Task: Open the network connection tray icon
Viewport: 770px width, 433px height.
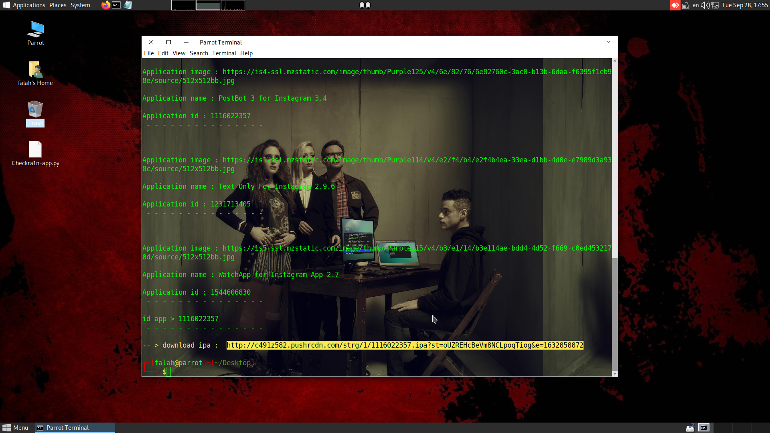Action: pos(715,5)
